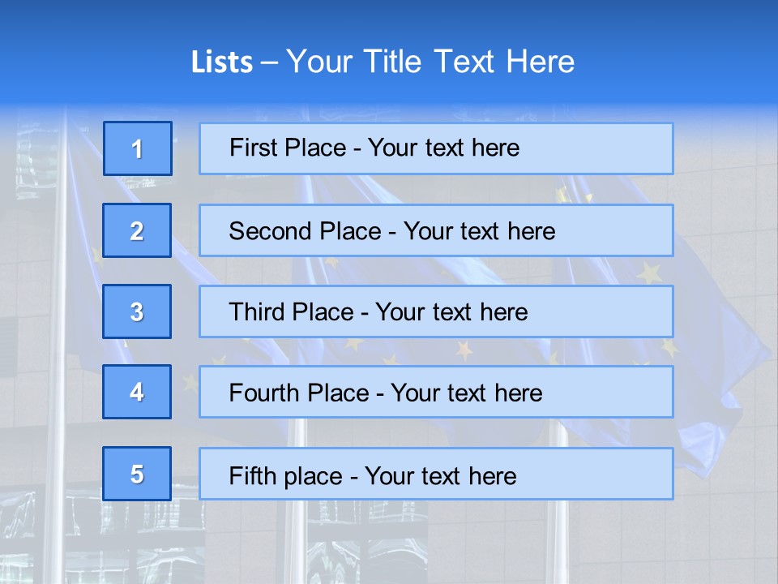Click "Your text here" in the fourth row
This screenshot has height=584, width=778.
click(x=466, y=393)
